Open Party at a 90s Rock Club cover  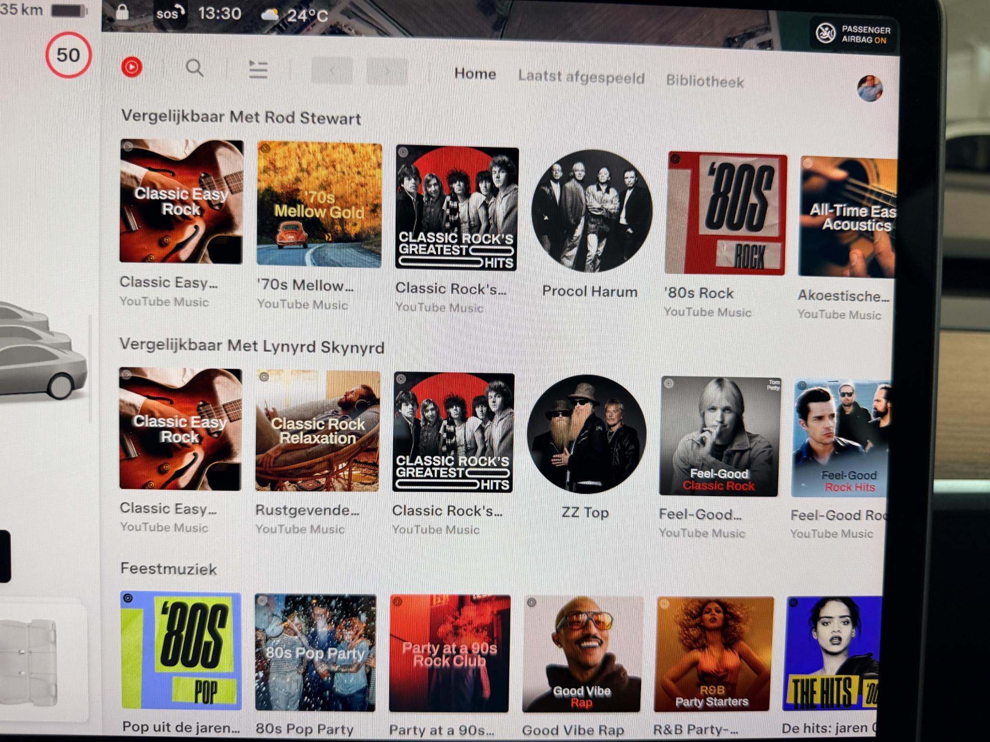click(450, 654)
